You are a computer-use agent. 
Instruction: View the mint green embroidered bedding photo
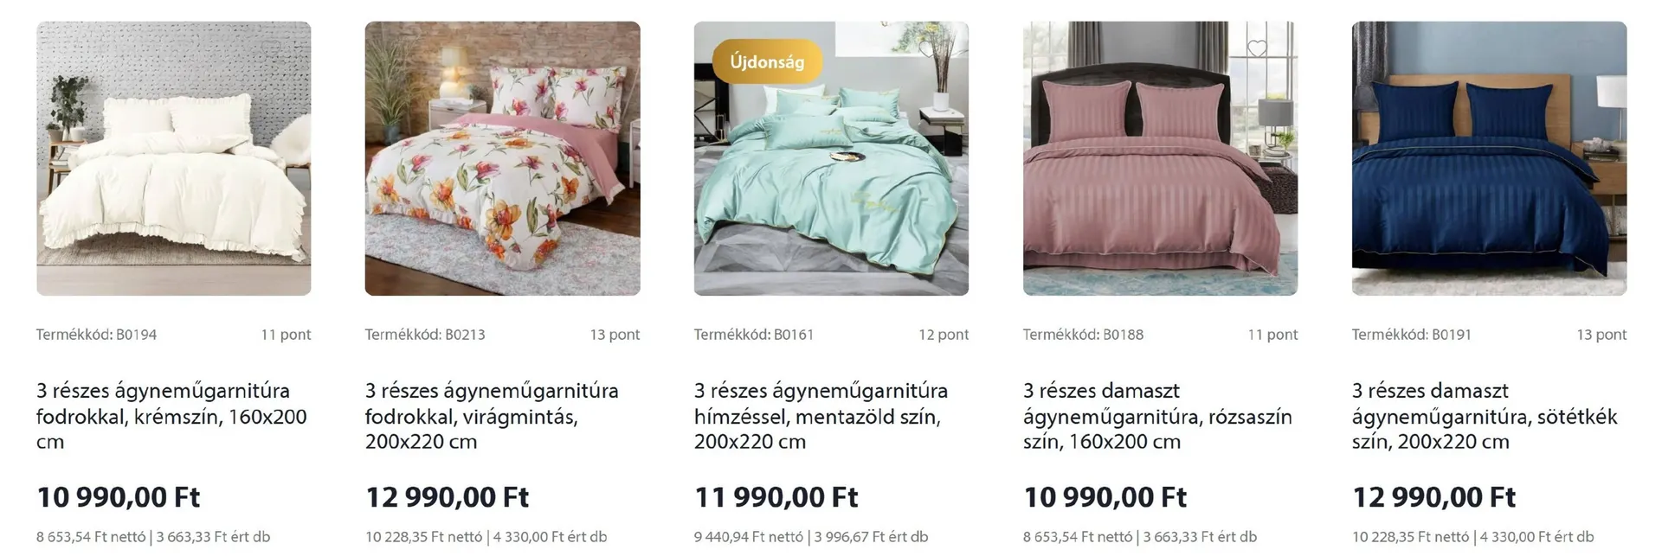(x=831, y=158)
